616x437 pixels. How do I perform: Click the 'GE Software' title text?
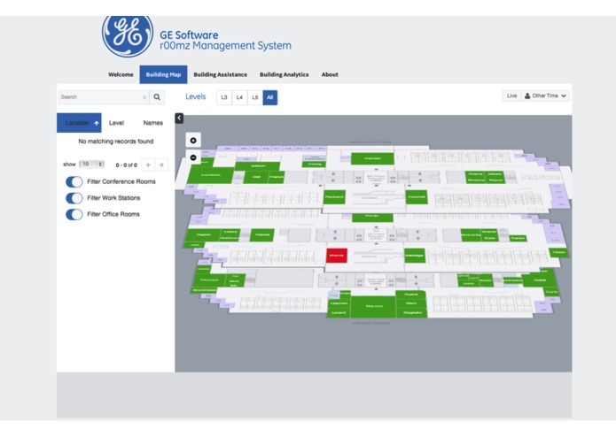189,34
